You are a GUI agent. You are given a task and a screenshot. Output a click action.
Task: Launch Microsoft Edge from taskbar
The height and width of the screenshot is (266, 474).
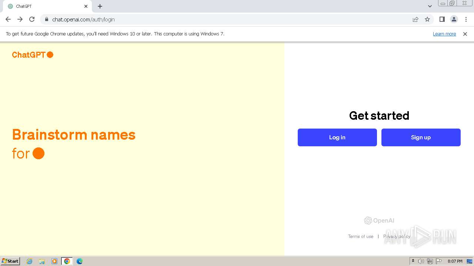[x=80, y=261]
